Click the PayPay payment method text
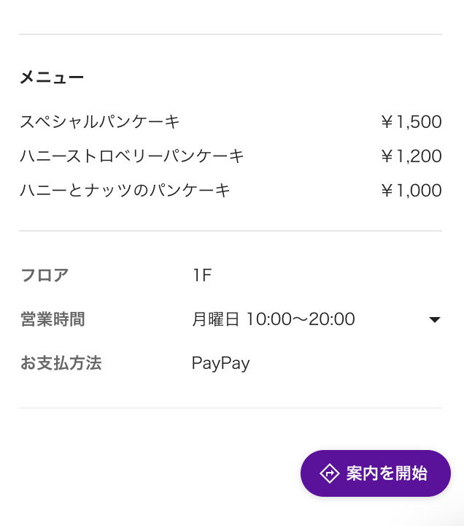Viewport: 464px width, 526px height. pos(221,364)
